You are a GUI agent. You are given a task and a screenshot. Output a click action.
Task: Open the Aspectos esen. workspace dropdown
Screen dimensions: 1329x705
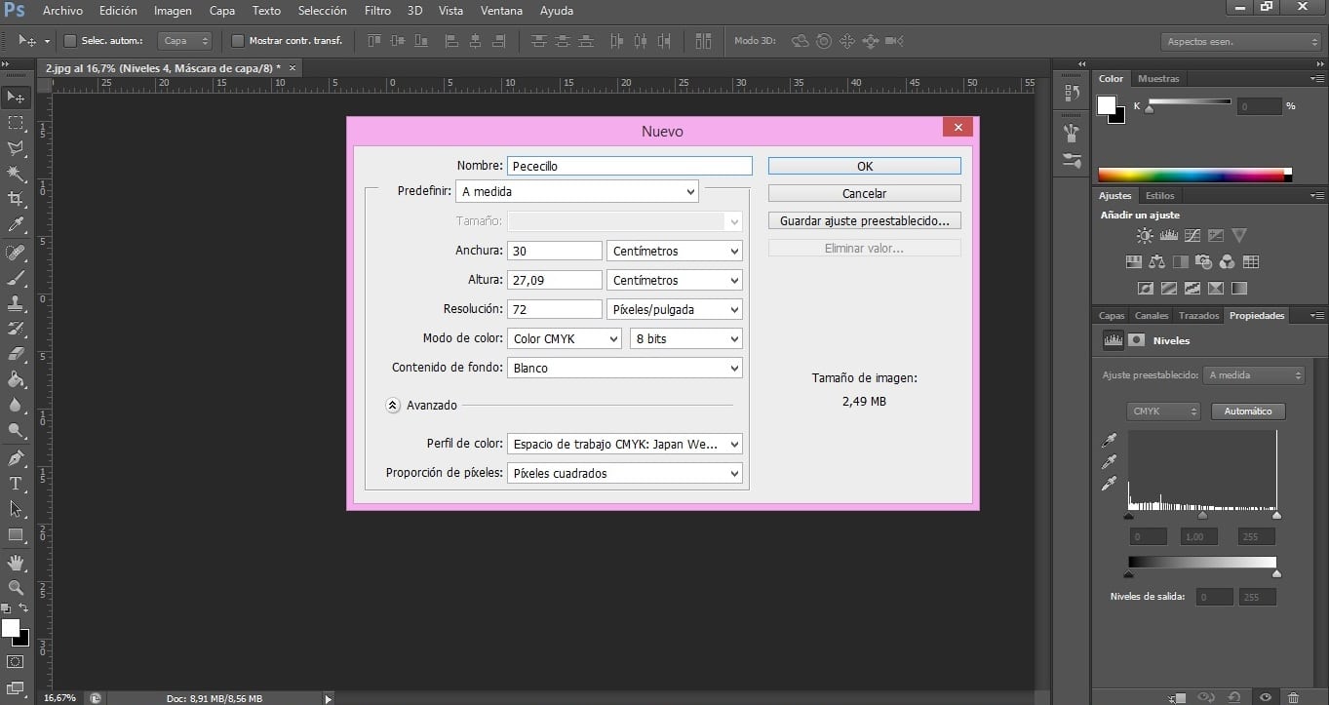1241,42
